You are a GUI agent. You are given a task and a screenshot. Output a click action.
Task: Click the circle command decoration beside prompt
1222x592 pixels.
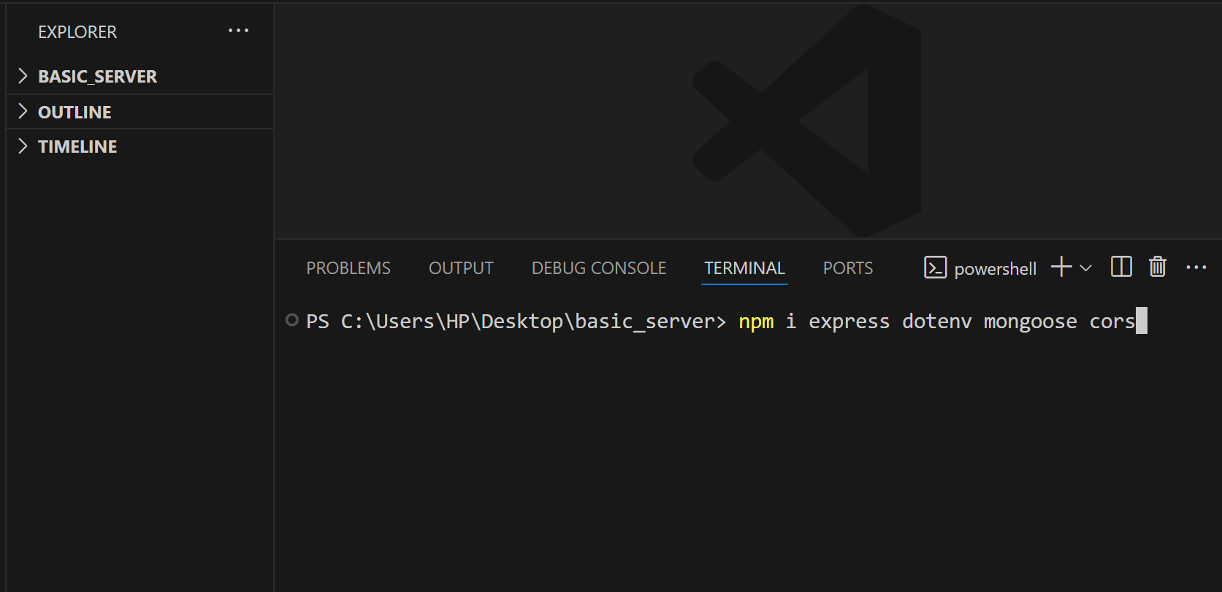click(x=292, y=320)
